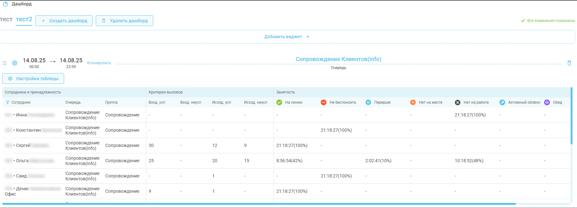Click the employee filter funnel icon
577x208 pixels.
click(8, 102)
